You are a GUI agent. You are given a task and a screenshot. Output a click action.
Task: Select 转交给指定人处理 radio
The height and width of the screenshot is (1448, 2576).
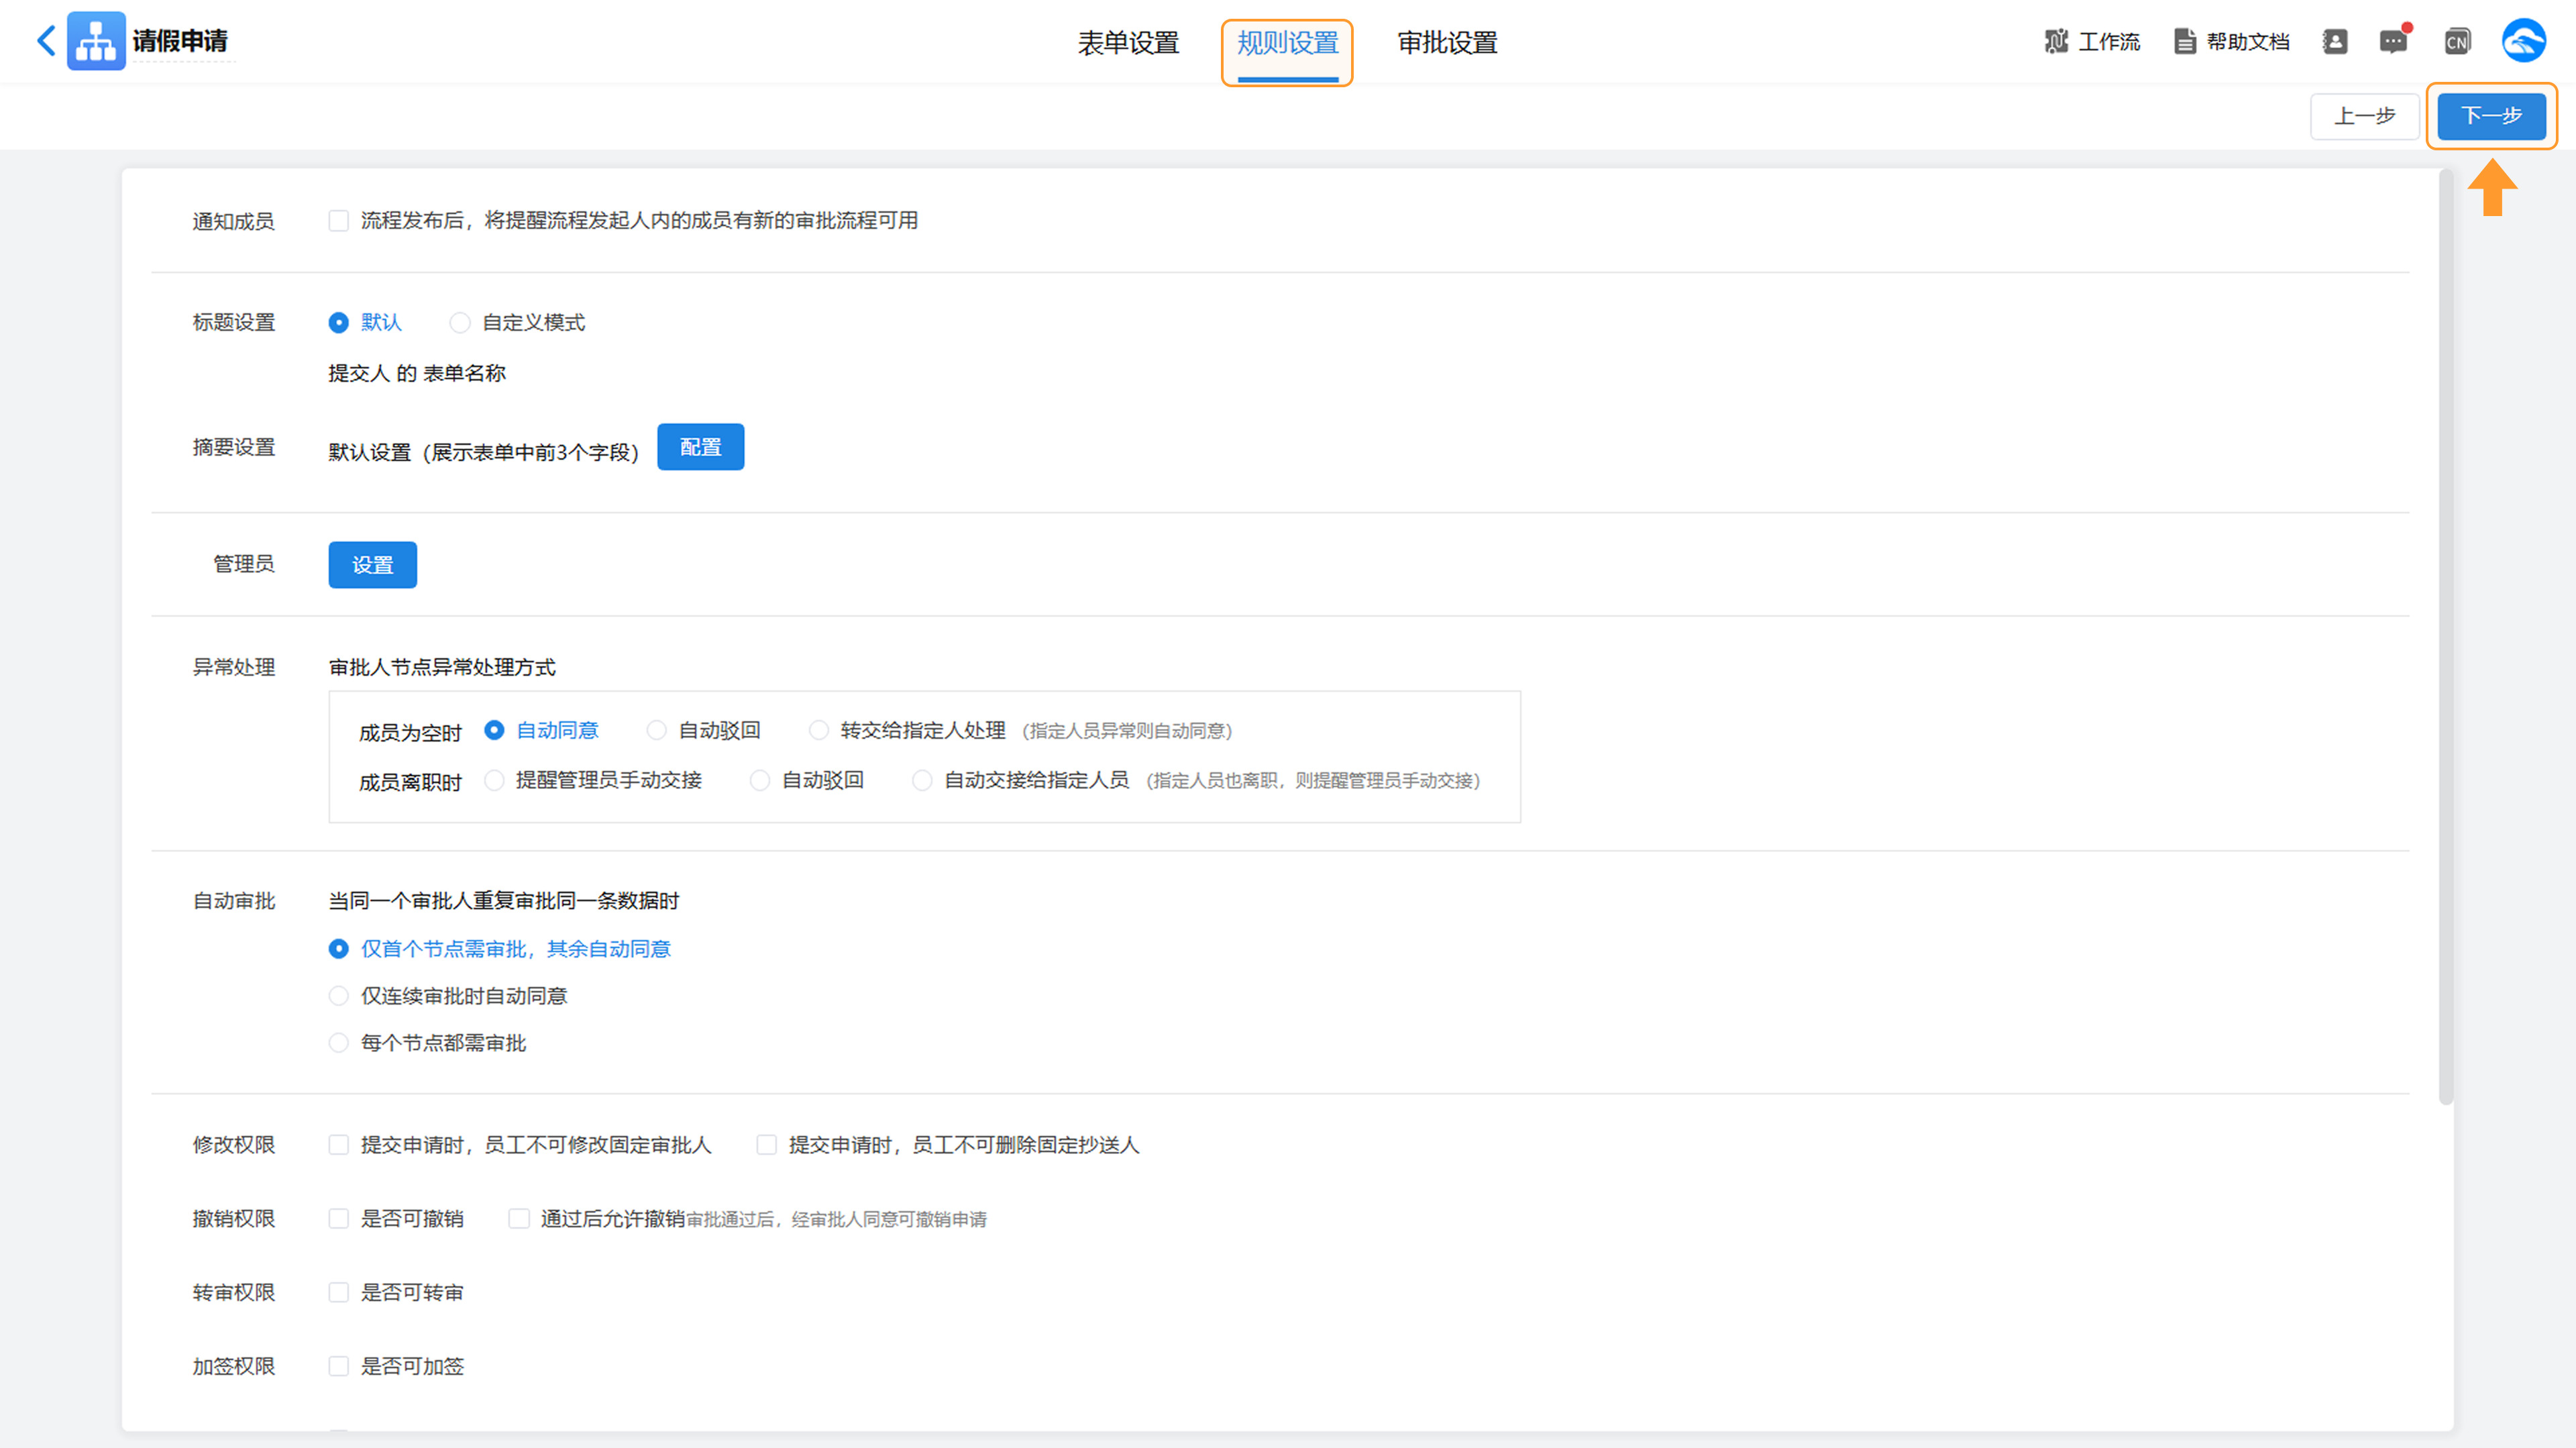(819, 731)
